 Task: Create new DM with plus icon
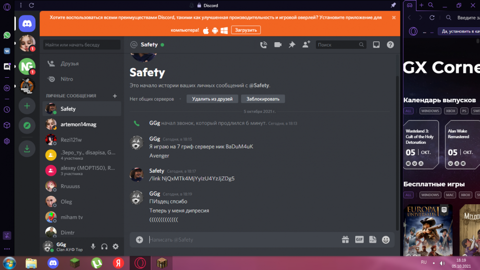pyautogui.click(x=115, y=96)
